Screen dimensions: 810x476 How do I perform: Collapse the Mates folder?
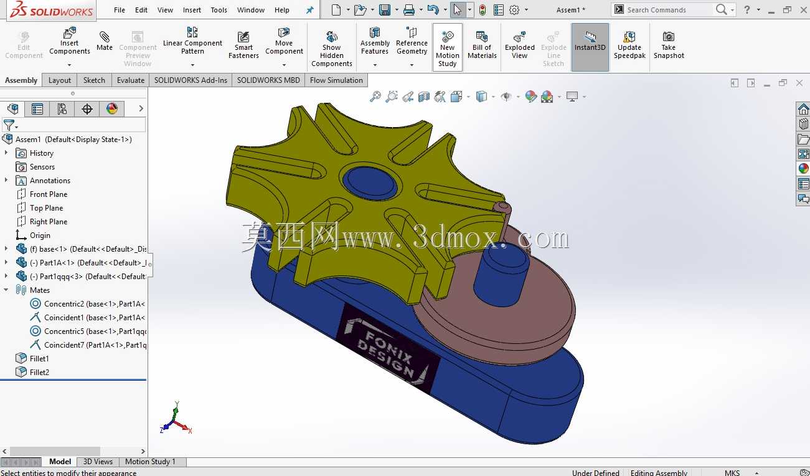tap(6, 290)
